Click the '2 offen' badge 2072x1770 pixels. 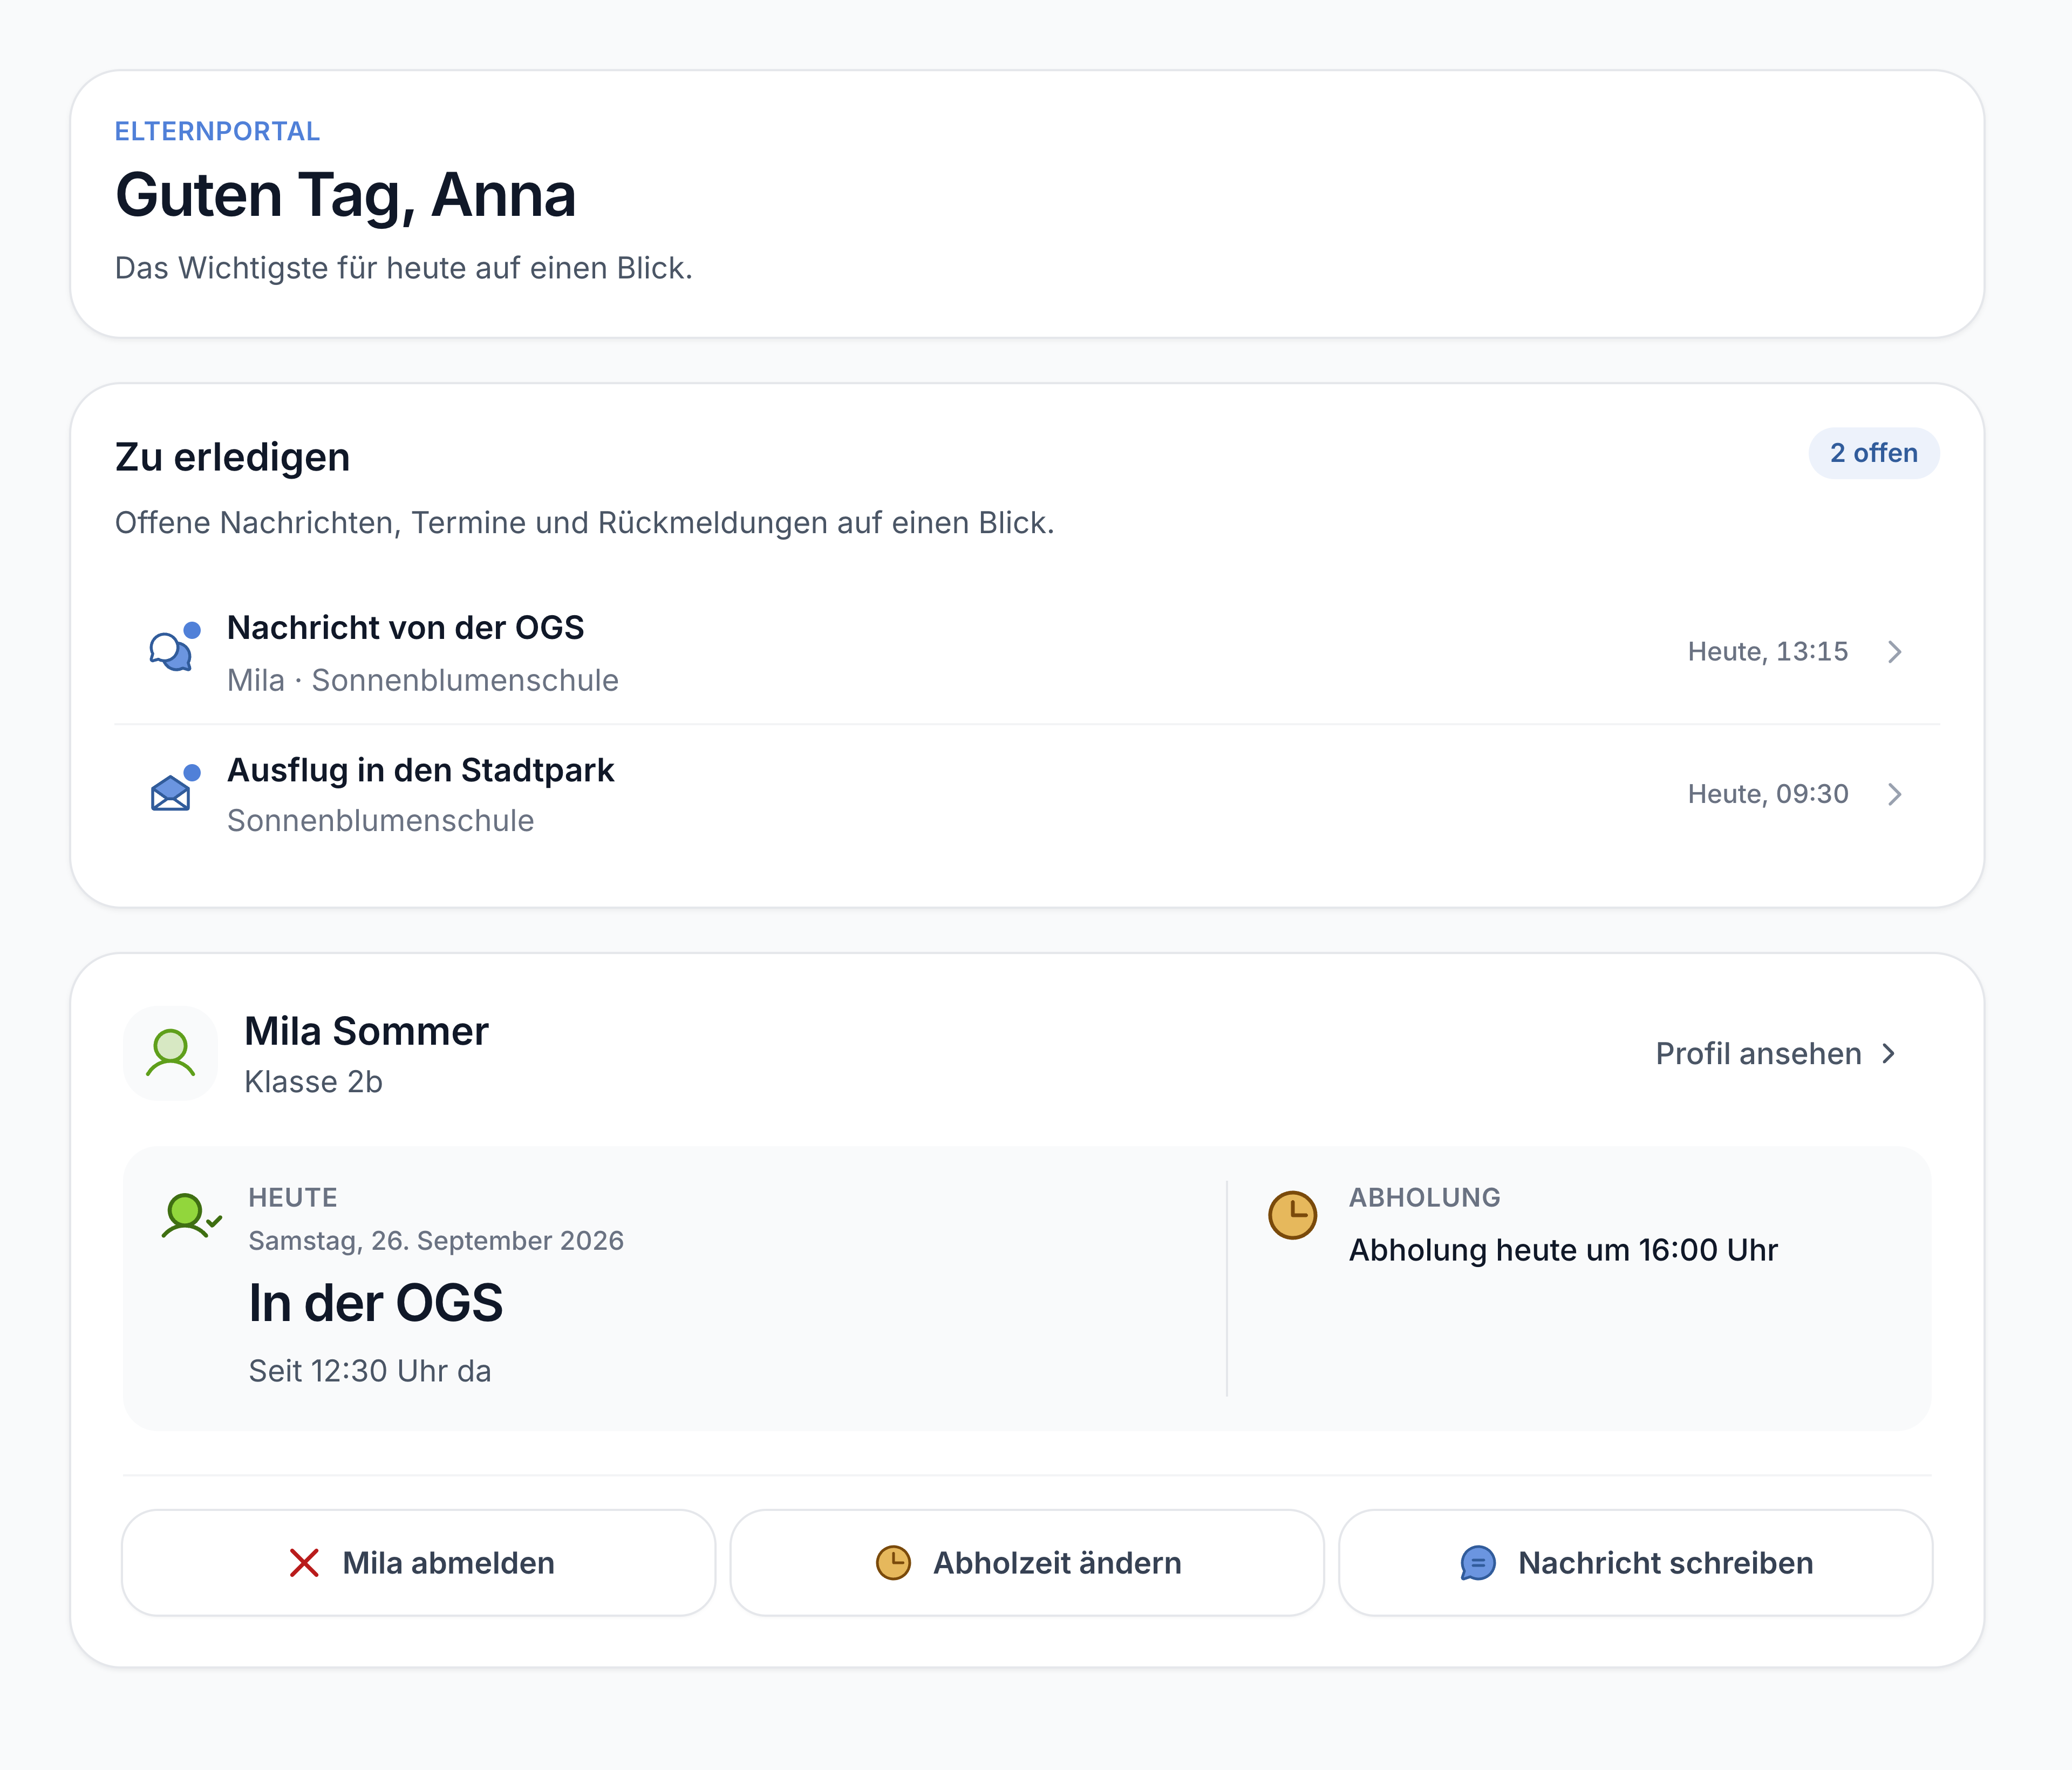[1873, 453]
